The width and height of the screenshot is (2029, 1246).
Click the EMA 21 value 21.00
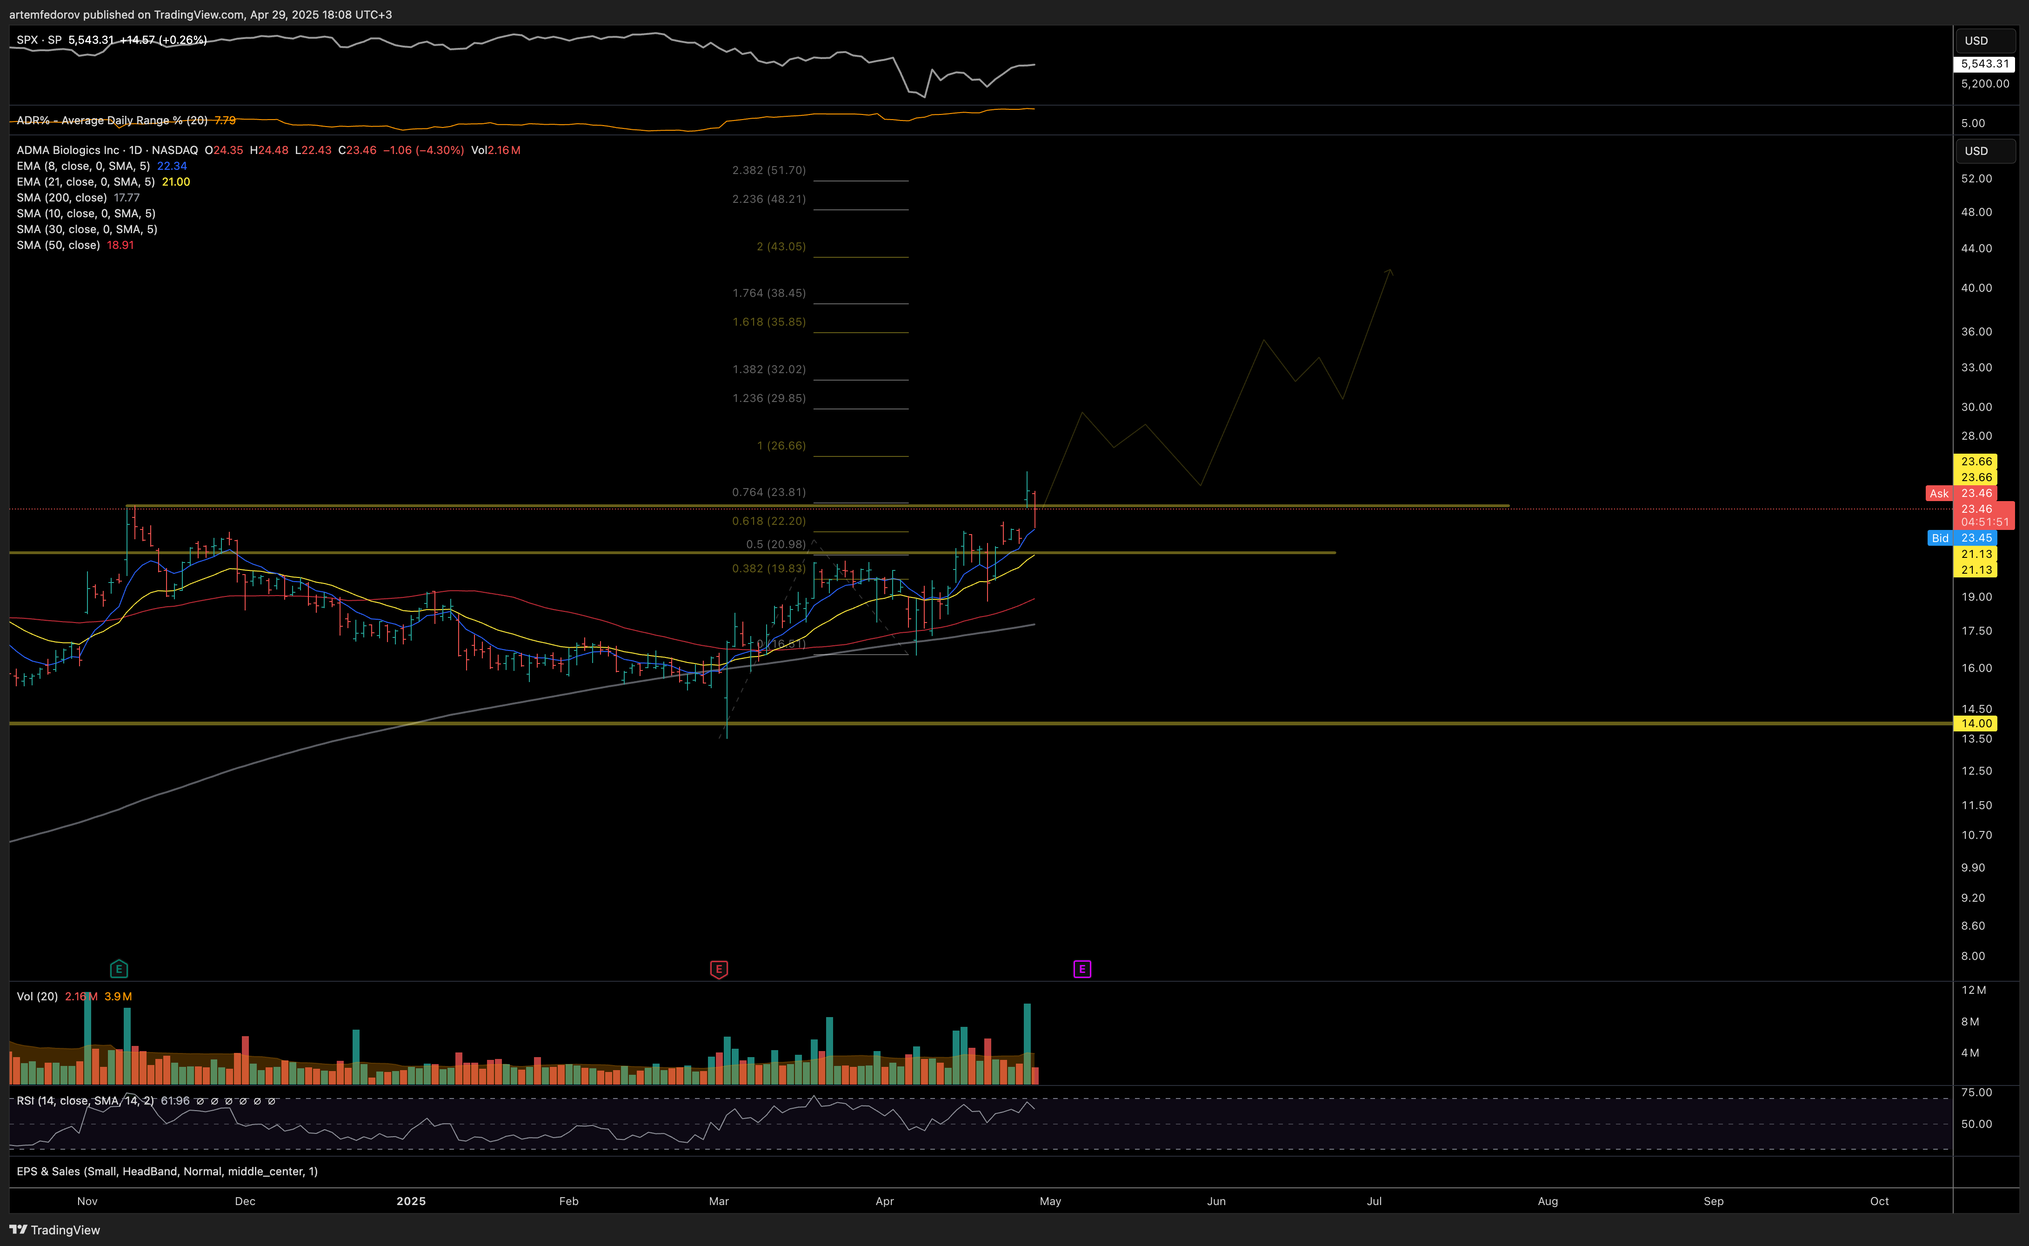tap(176, 181)
